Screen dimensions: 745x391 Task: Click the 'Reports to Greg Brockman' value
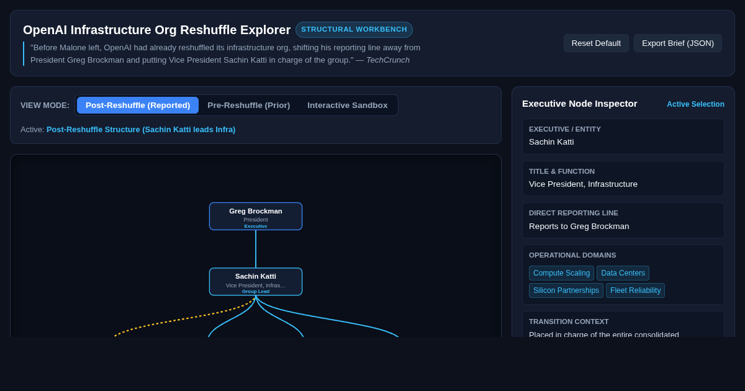579,227
